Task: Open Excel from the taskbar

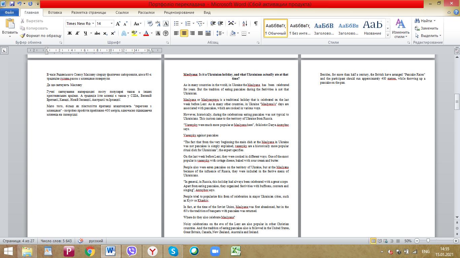Action: pyautogui.click(x=236, y=251)
